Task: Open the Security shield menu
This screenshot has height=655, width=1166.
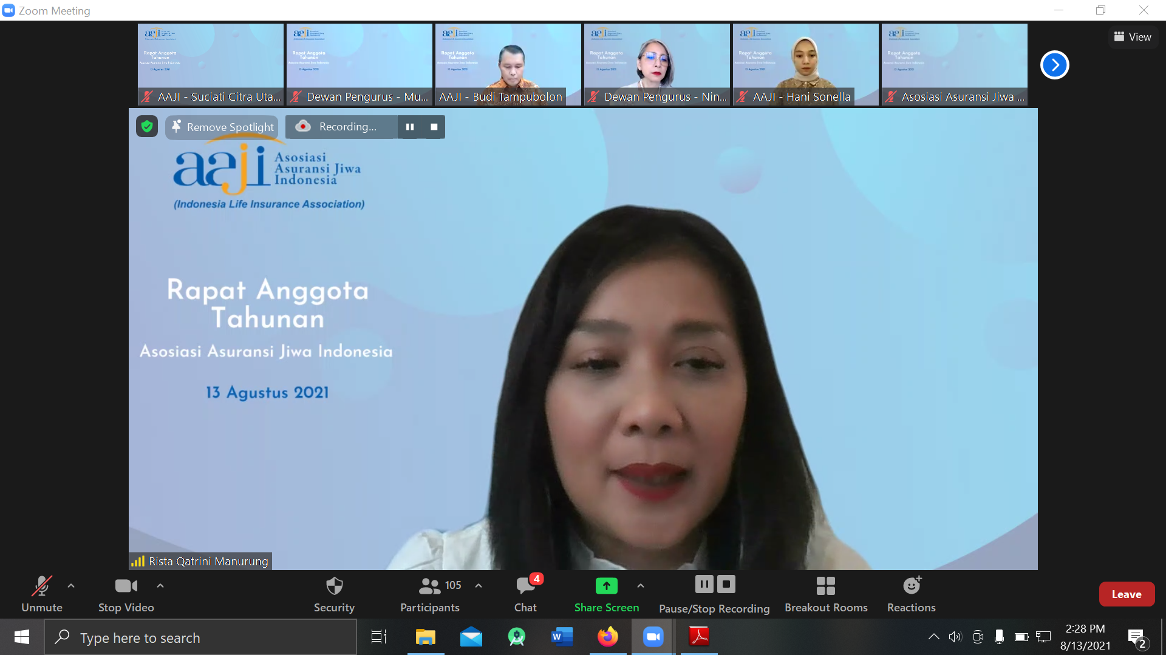Action: 334,594
